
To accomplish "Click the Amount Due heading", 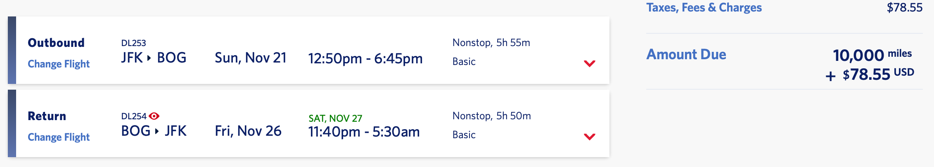I will pyautogui.click(x=686, y=54).
